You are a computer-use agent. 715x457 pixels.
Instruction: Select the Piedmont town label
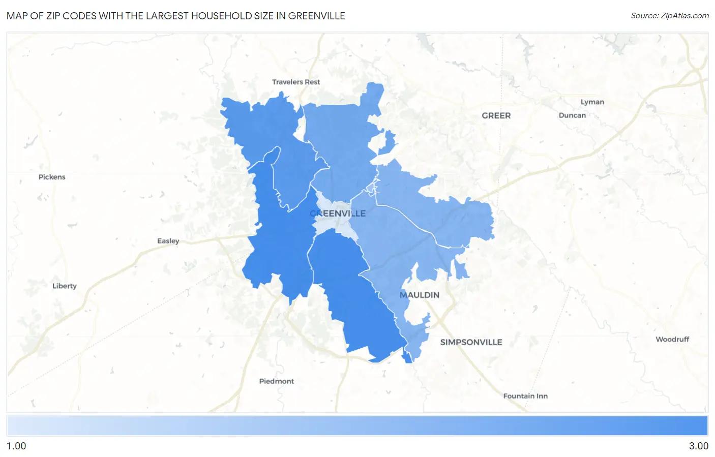tap(277, 381)
